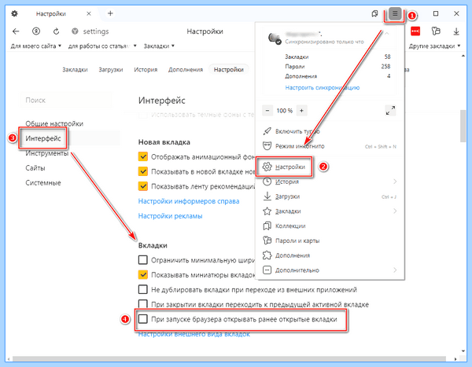Expand Закладки submenu chevron
This screenshot has height=367, width=472.
pos(395,211)
